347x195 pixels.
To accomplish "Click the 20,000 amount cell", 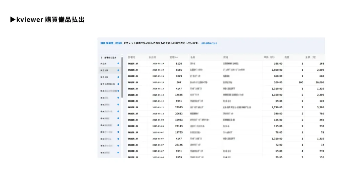I will tap(318, 82).
